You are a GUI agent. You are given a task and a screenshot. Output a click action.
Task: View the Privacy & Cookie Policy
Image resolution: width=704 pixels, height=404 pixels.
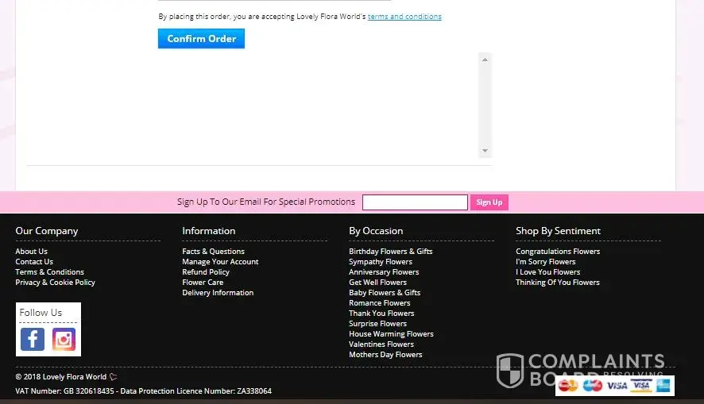pyautogui.click(x=55, y=283)
